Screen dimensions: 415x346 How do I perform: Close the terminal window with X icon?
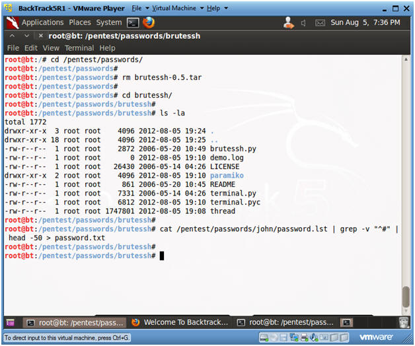click(41, 36)
